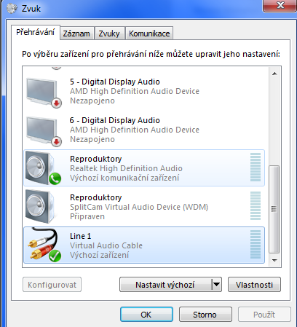Click the level meter of Realtek Reproduktory
Screen dimensions: 297x327
point(256,168)
